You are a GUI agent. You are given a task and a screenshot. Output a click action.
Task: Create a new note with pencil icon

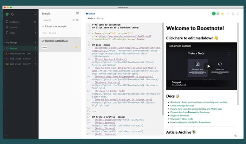pos(77,13)
